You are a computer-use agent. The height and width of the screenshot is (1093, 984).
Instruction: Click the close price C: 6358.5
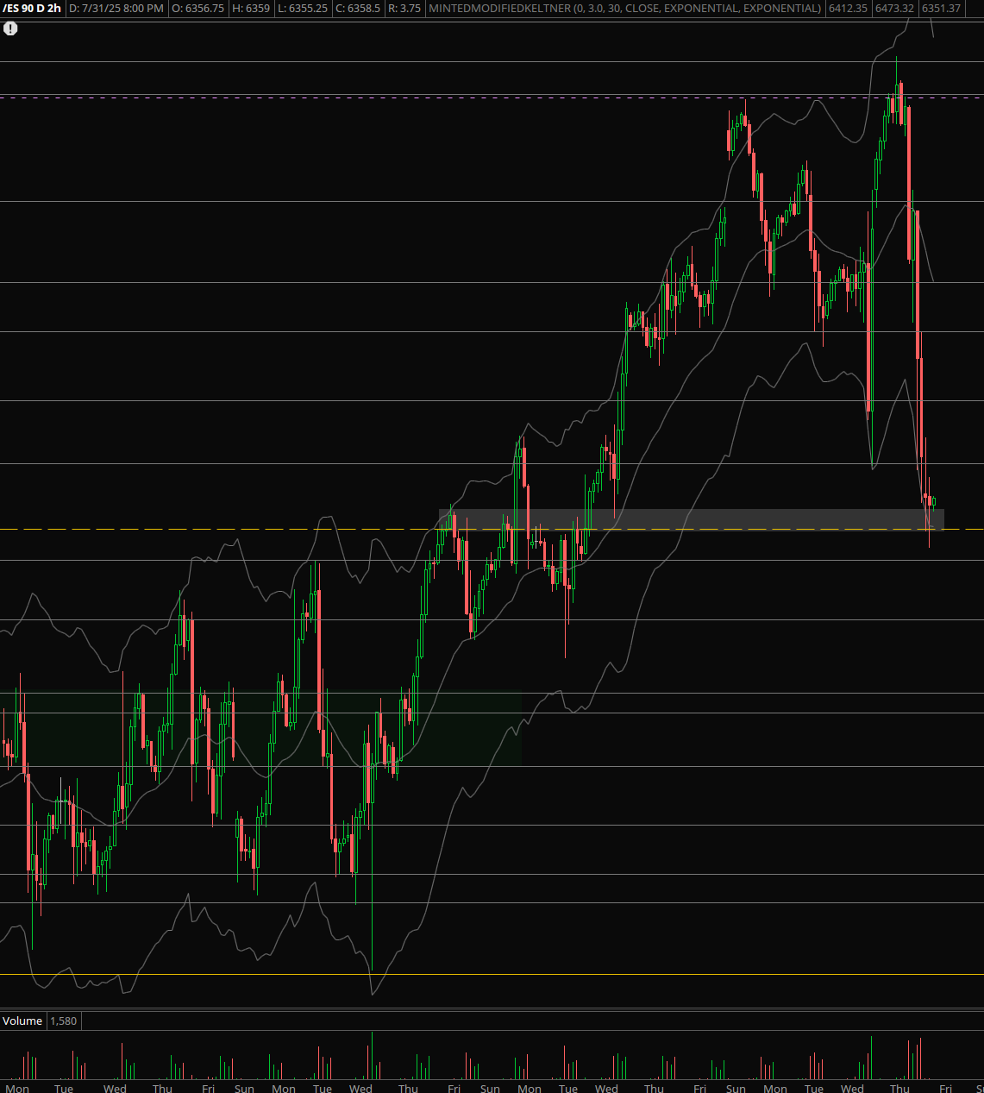(x=357, y=9)
